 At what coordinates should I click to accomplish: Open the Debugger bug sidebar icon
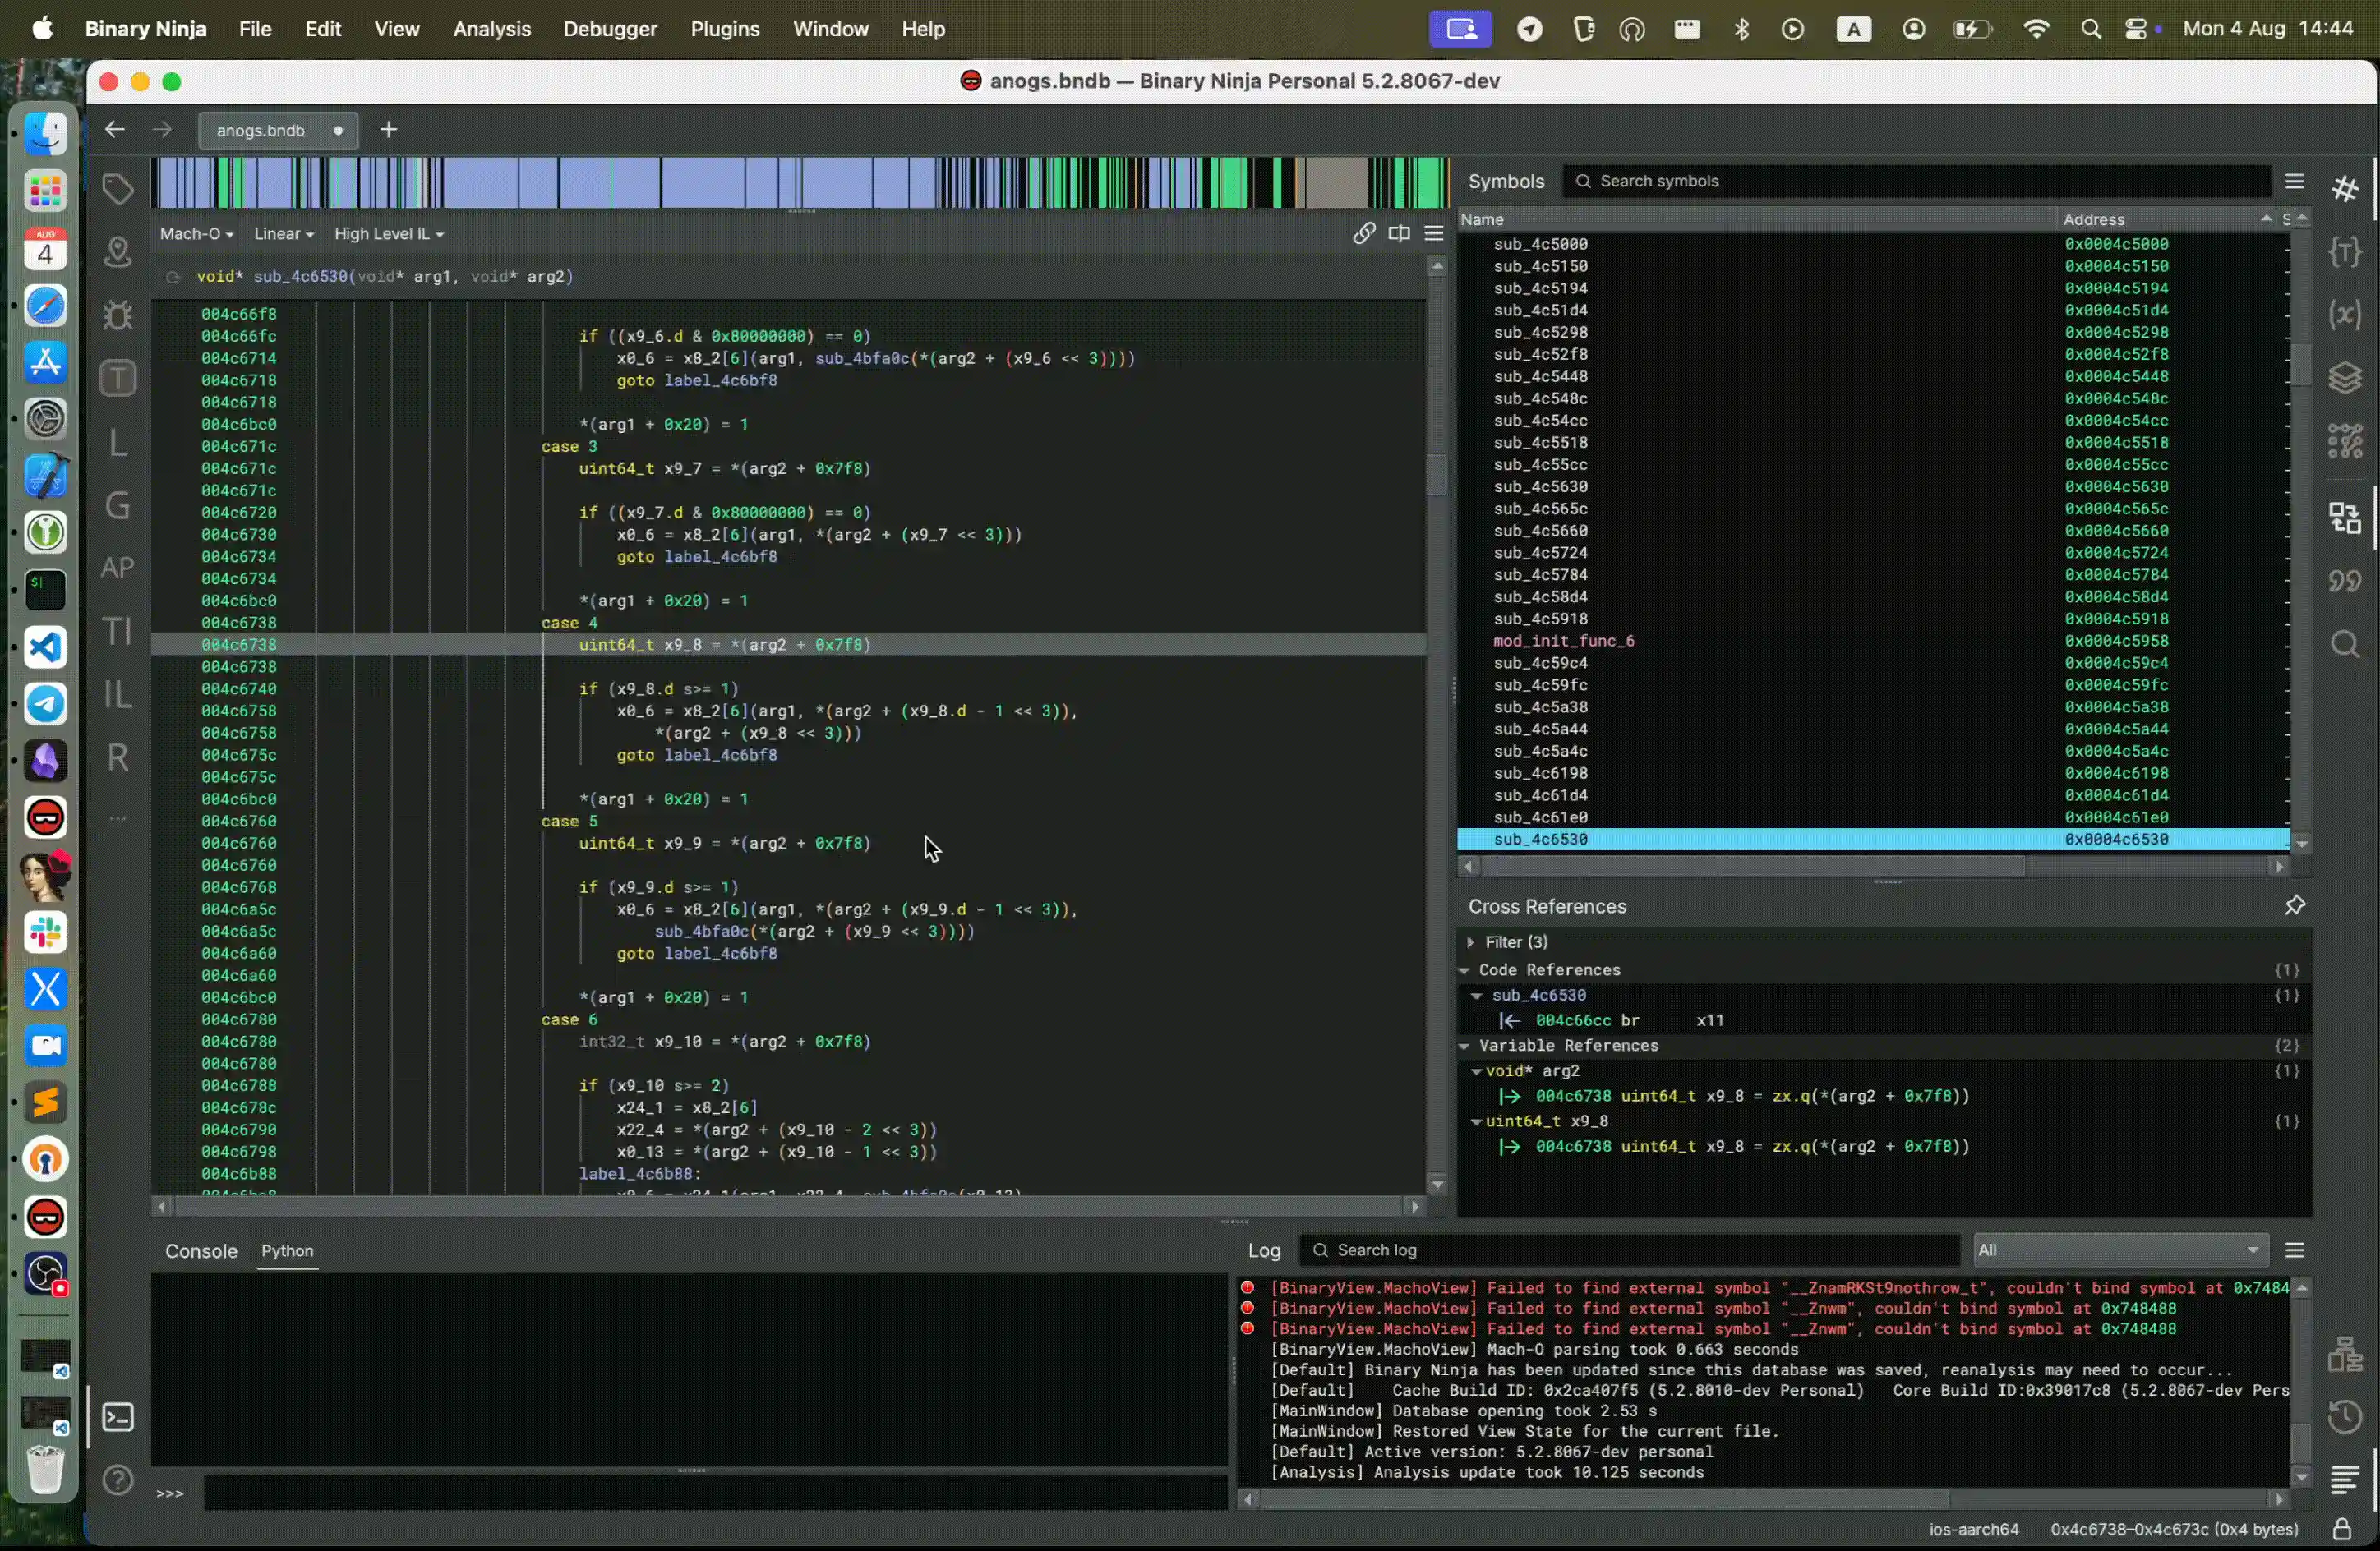click(118, 315)
